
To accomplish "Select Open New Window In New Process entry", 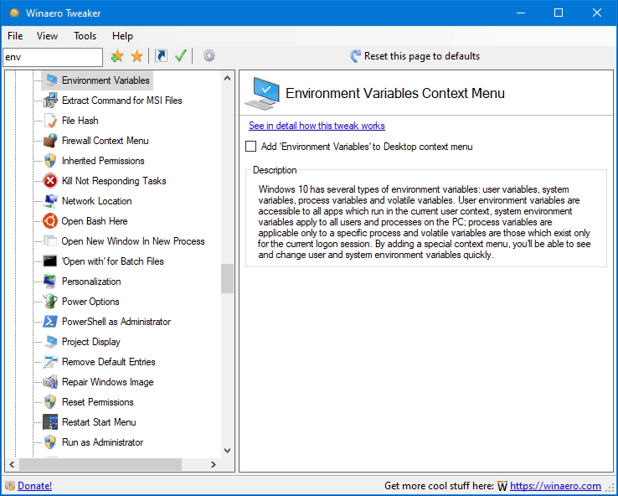I will [x=133, y=241].
